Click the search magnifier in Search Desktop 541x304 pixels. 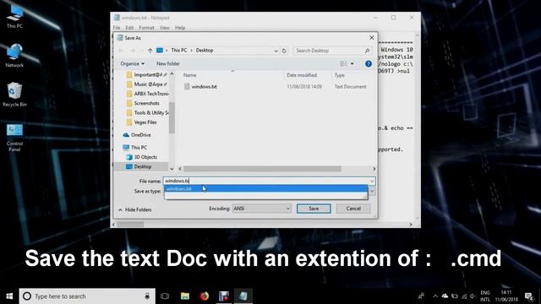tap(367, 51)
